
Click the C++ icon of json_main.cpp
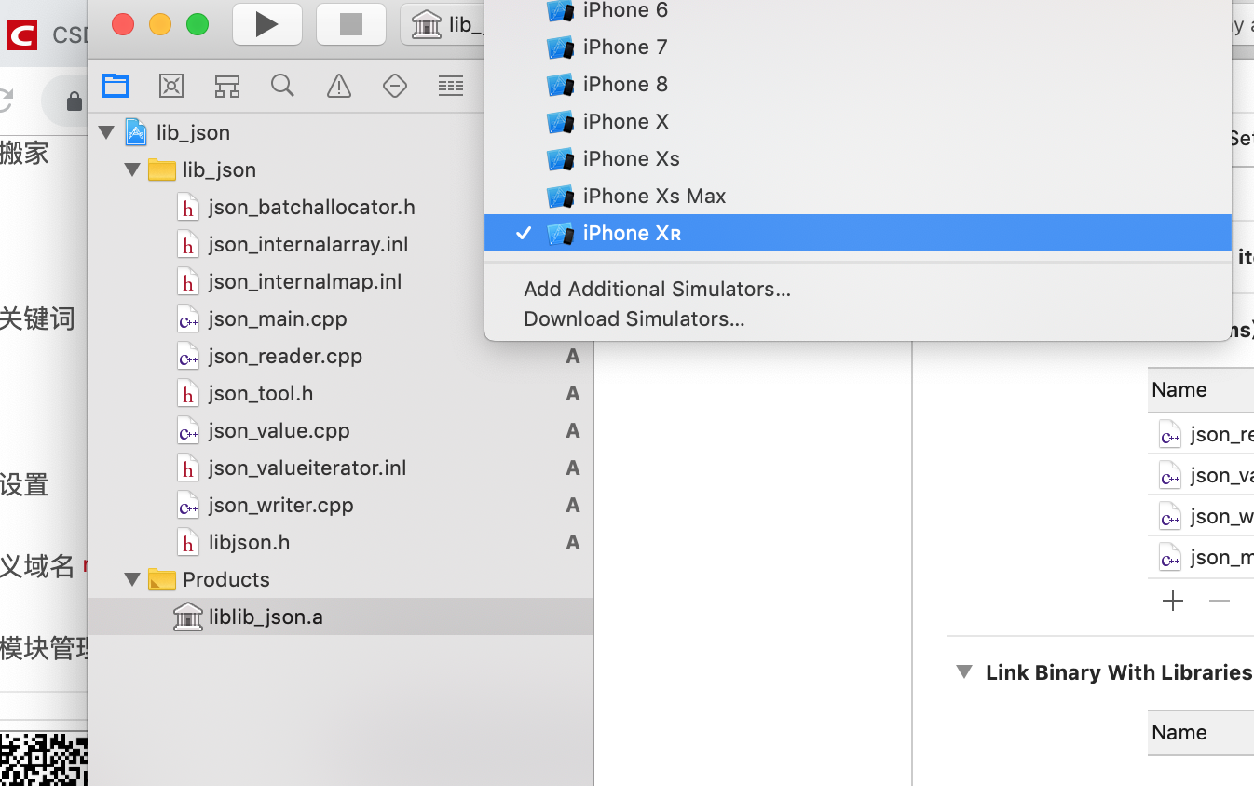pyautogui.click(x=188, y=318)
